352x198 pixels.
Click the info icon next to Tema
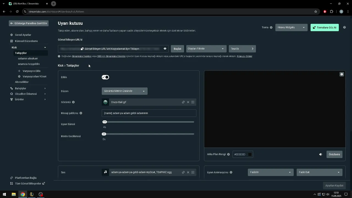pyautogui.click(x=271, y=28)
